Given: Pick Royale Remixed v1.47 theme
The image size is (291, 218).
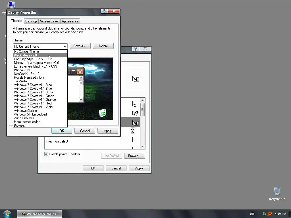Looking at the screenshot, I should tap(40, 77).
